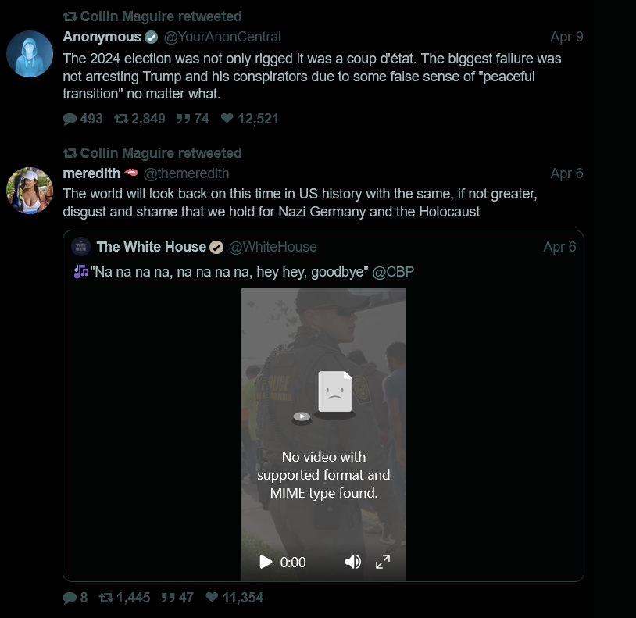Image resolution: width=636 pixels, height=618 pixels.
Task: Open Anonymous profile avatar
Action: click(x=30, y=54)
